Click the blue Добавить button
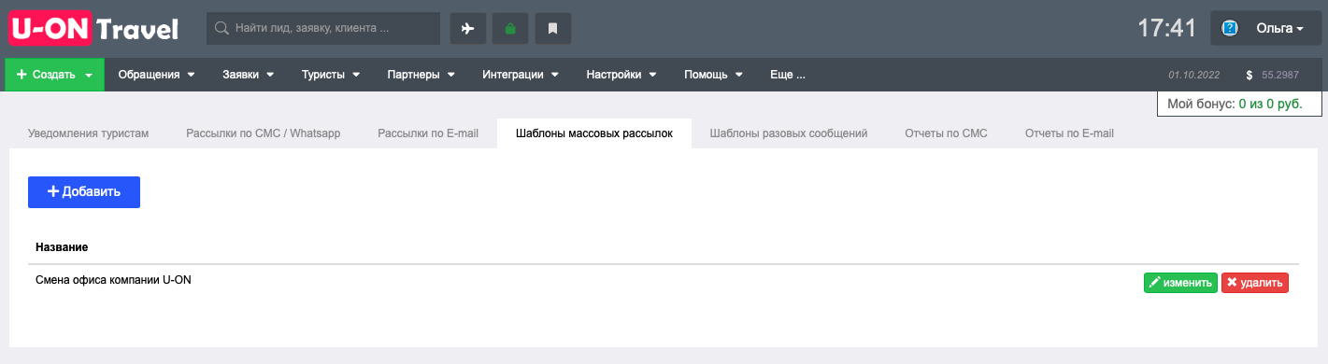 coord(84,191)
